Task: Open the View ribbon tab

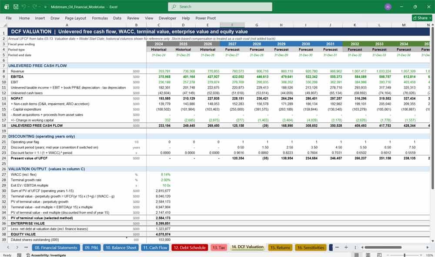Action: point(149,18)
